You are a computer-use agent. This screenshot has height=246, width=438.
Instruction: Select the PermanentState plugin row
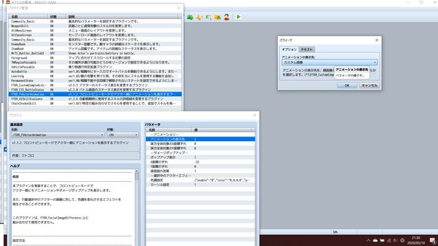(95, 81)
